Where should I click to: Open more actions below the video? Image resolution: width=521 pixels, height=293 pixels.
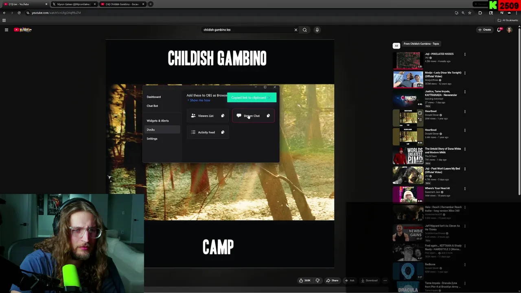tap(385, 280)
